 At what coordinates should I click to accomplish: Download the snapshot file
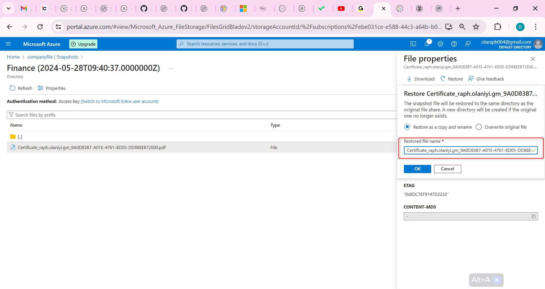pyautogui.click(x=420, y=79)
